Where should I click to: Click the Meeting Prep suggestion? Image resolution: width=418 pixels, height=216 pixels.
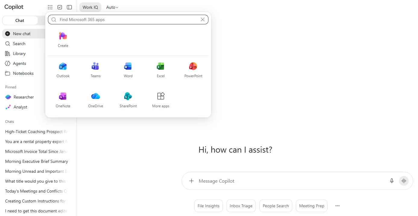(312, 206)
